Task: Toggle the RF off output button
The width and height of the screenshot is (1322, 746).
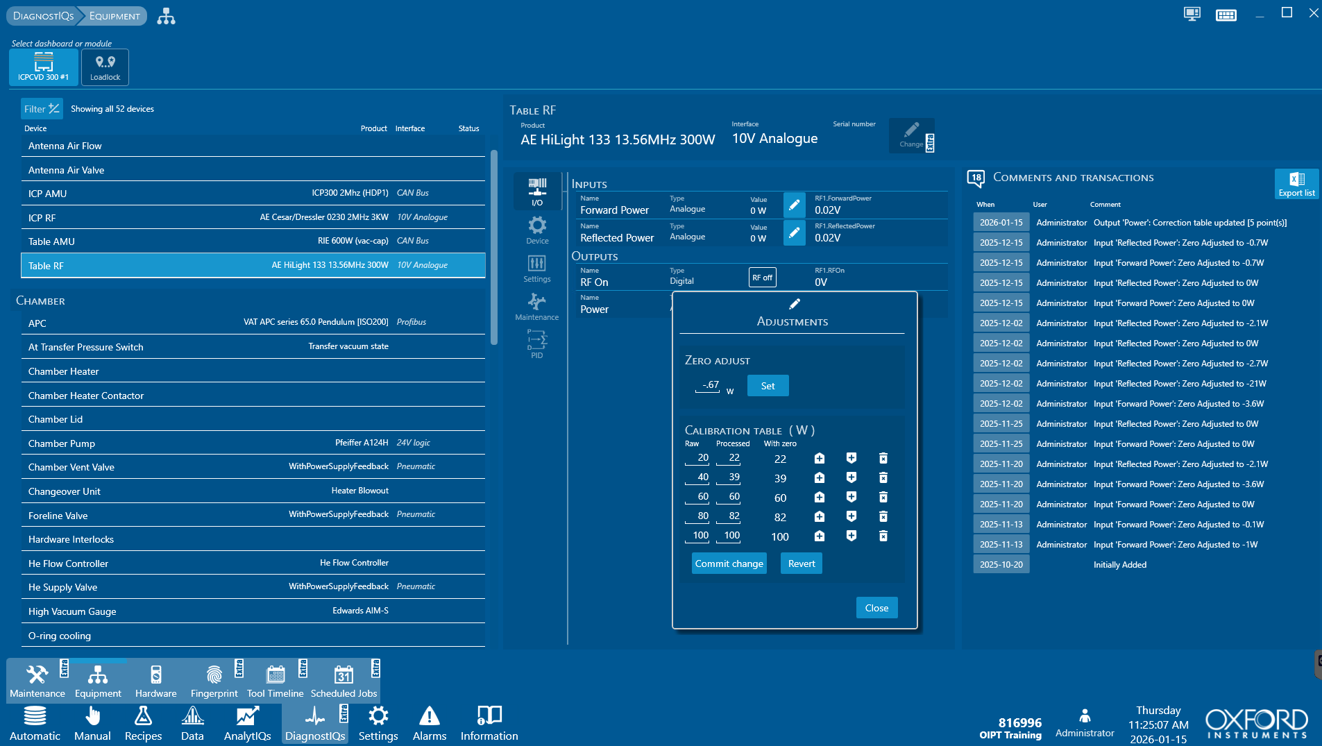Action: tap(762, 278)
